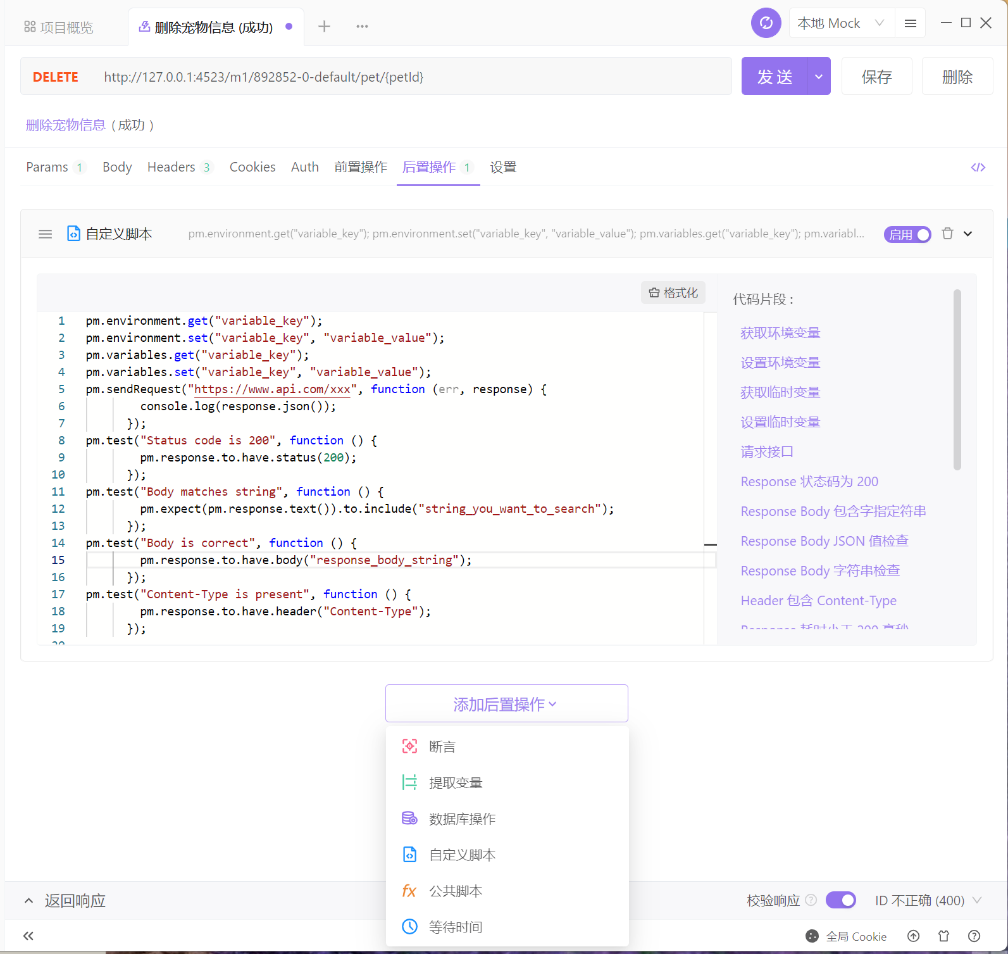The height and width of the screenshot is (954, 1008).
Task: Click the code snippets panel scrollbar
Action: point(957,379)
